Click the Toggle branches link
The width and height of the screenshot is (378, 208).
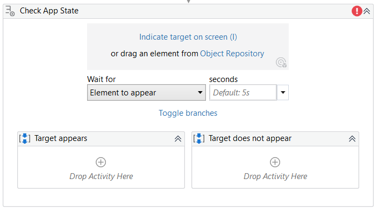pos(188,113)
